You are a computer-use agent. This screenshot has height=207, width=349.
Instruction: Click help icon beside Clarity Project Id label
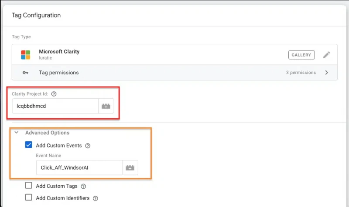tap(54, 94)
